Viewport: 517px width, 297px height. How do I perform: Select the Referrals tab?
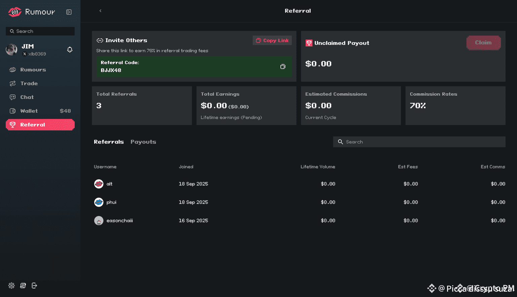coord(109,142)
